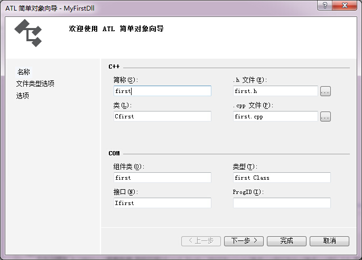
Task: Switch to the 选项 page
Action: coord(23,96)
